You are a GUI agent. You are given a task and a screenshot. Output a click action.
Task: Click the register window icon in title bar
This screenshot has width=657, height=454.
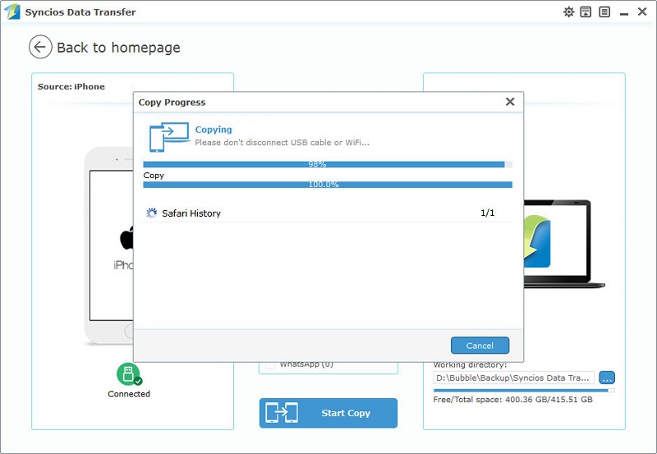tap(586, 11)
